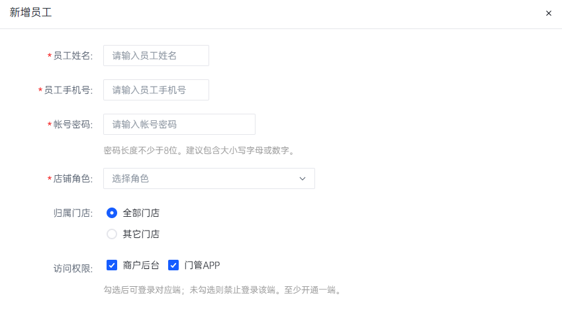
Task: Click the chevron arrow in 选择角色 dropdown
Action: coord(303,178)
